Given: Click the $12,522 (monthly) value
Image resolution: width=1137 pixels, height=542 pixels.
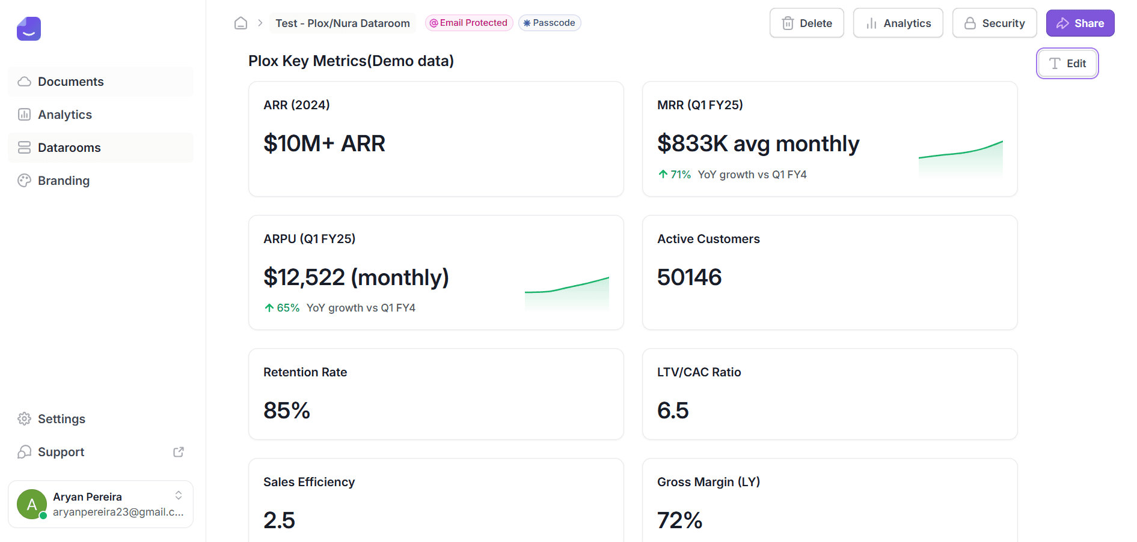Looking at the screenshot, I should (x=356, y=277).
